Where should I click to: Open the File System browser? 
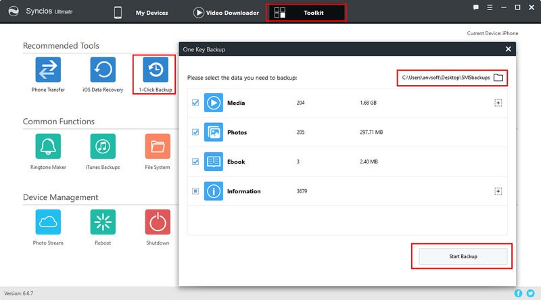click(157, 146)
